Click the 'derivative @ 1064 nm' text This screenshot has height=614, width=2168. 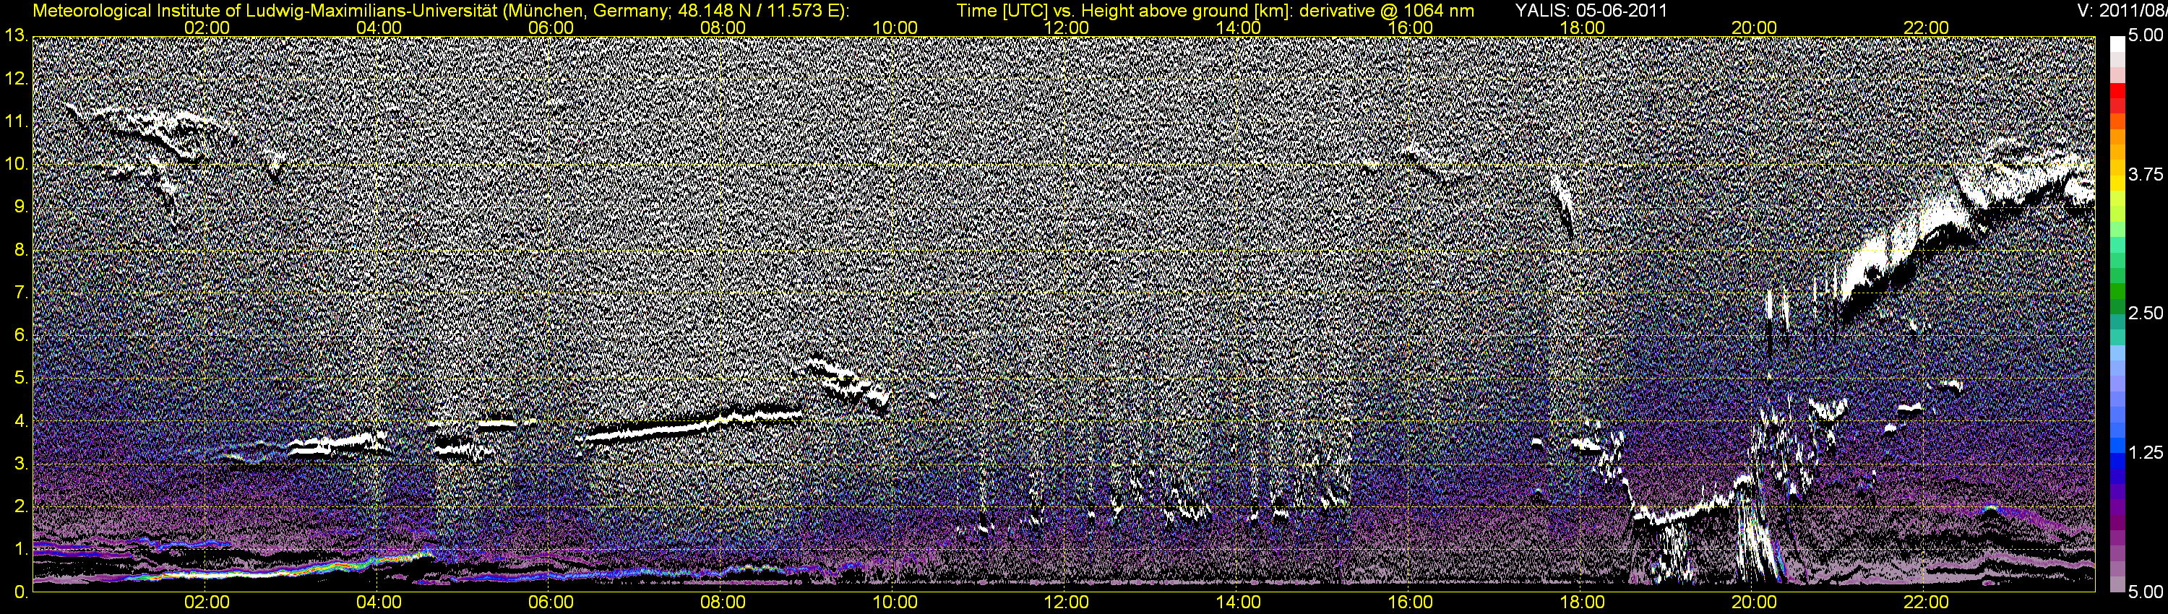[1388, 11]
